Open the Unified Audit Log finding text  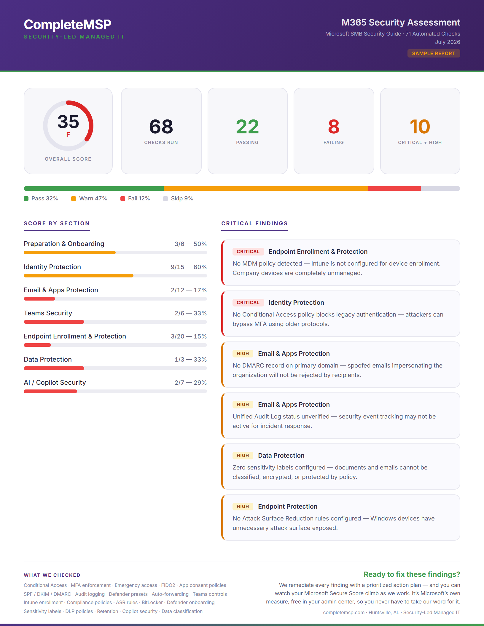click(334, 421)
